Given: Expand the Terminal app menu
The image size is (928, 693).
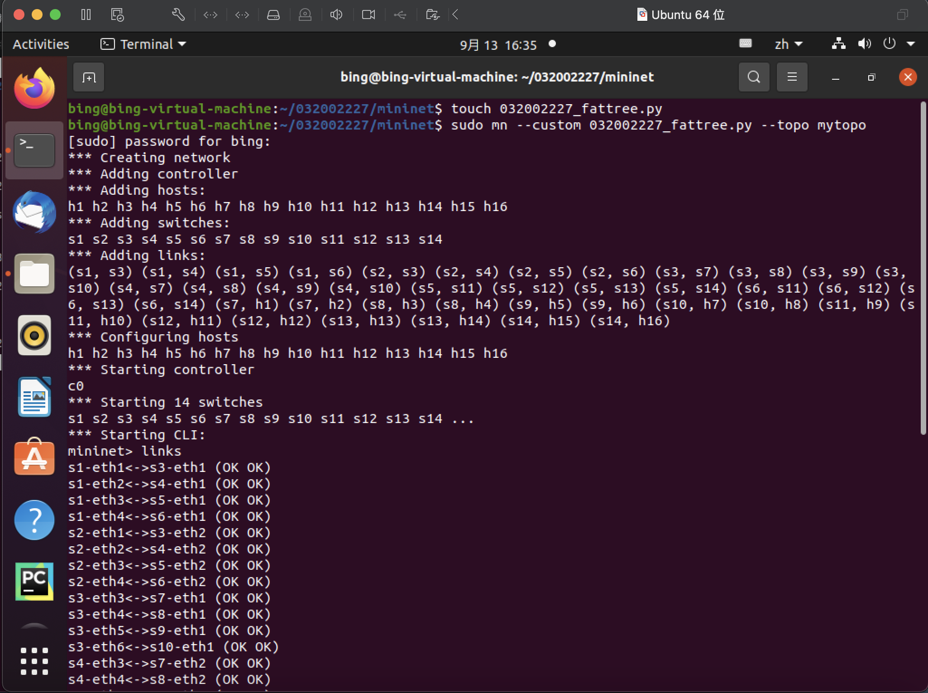Looking at the screenshot, I should coord(144,44).
